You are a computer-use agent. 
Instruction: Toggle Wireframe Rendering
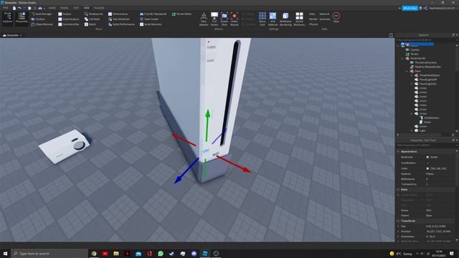285,19
